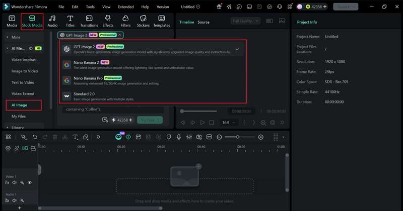
Task: Open the Templates tab
Action: [162, 21]
